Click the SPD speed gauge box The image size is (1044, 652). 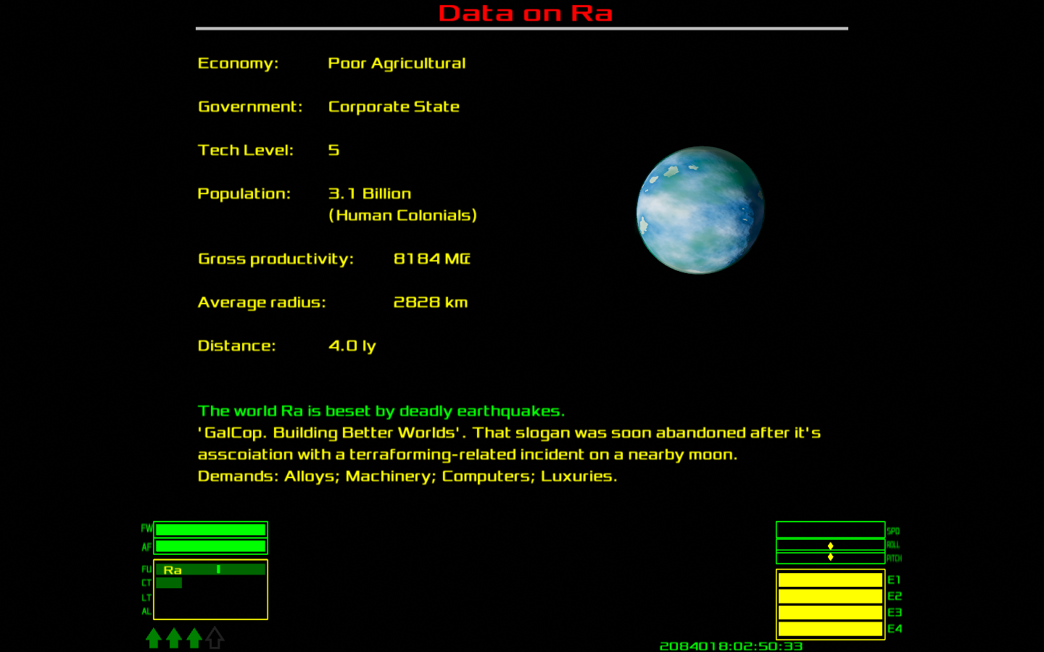830,530
